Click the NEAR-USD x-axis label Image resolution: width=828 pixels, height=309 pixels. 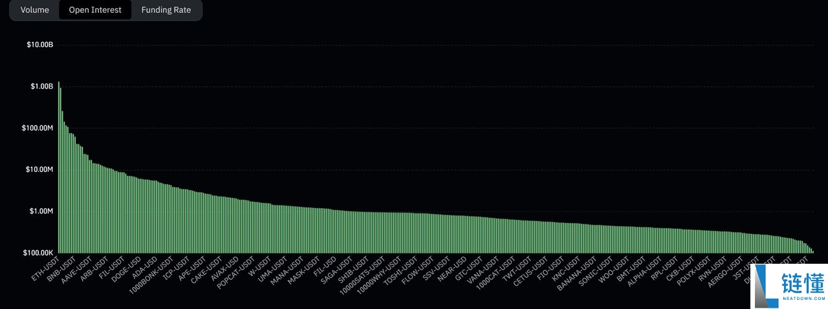[x=452, y=269]
